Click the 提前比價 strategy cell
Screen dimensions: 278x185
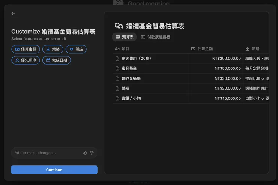click(x=256, y=78)
